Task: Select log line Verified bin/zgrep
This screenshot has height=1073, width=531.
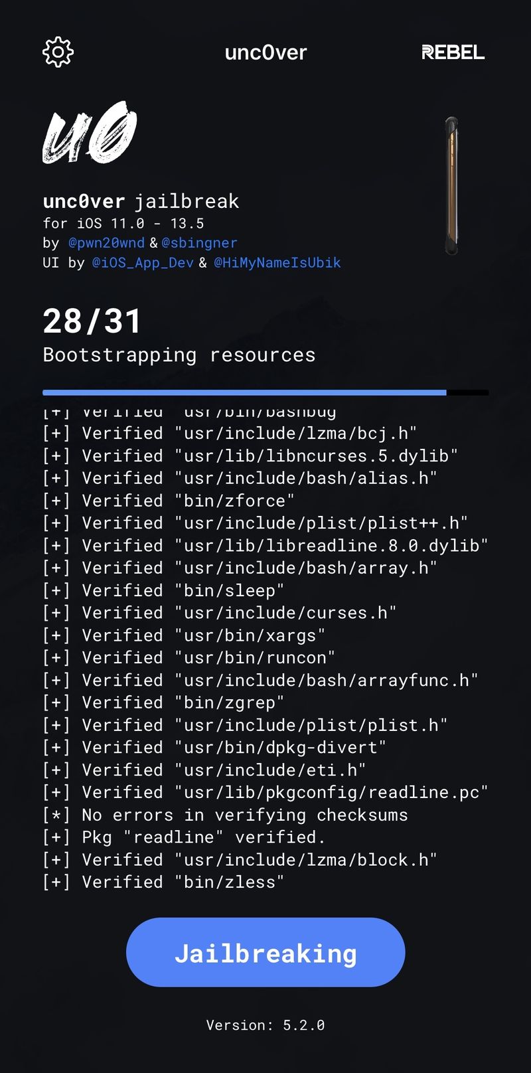Action: point(163,702)
